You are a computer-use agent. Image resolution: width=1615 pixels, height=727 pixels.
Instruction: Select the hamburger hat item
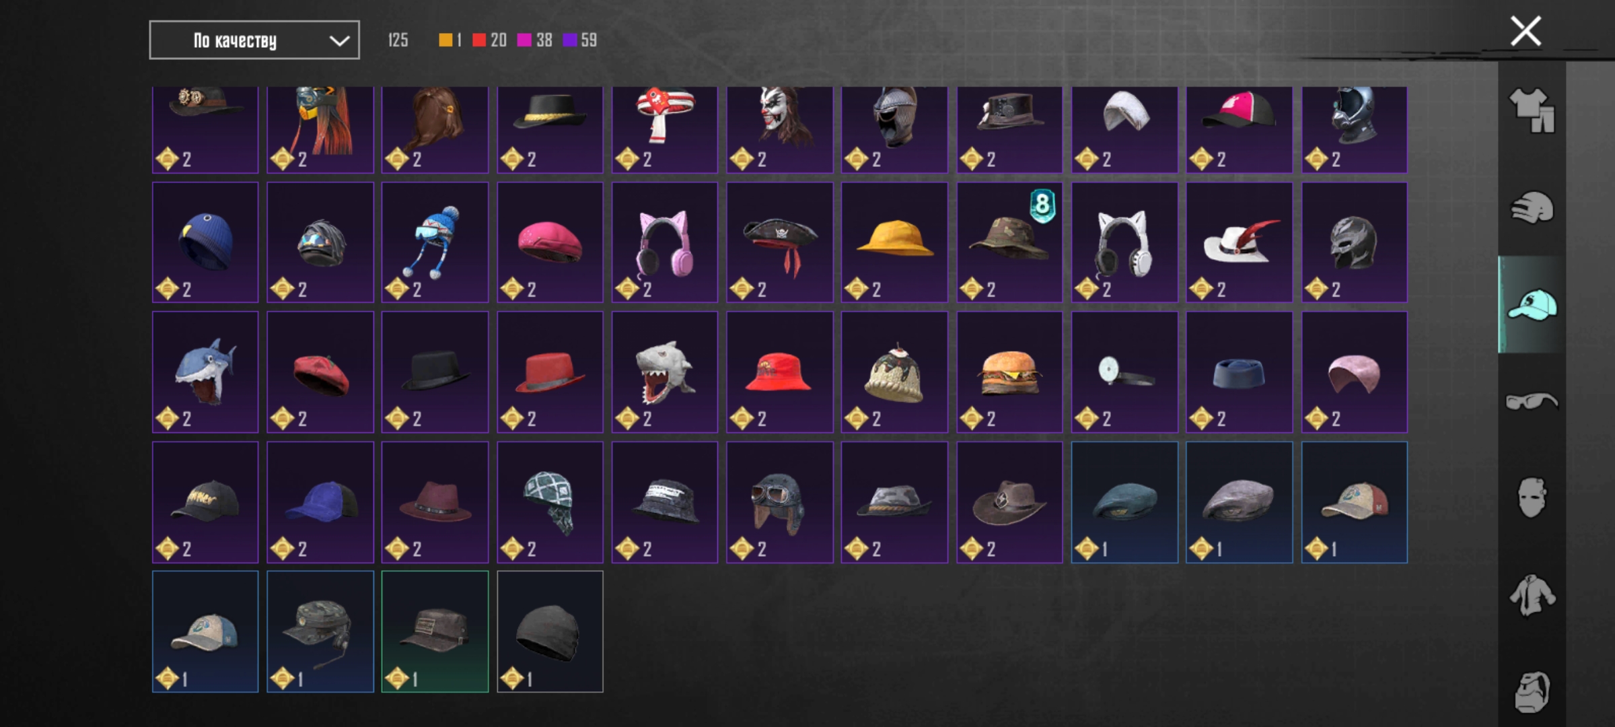(x=1009, y=372)
